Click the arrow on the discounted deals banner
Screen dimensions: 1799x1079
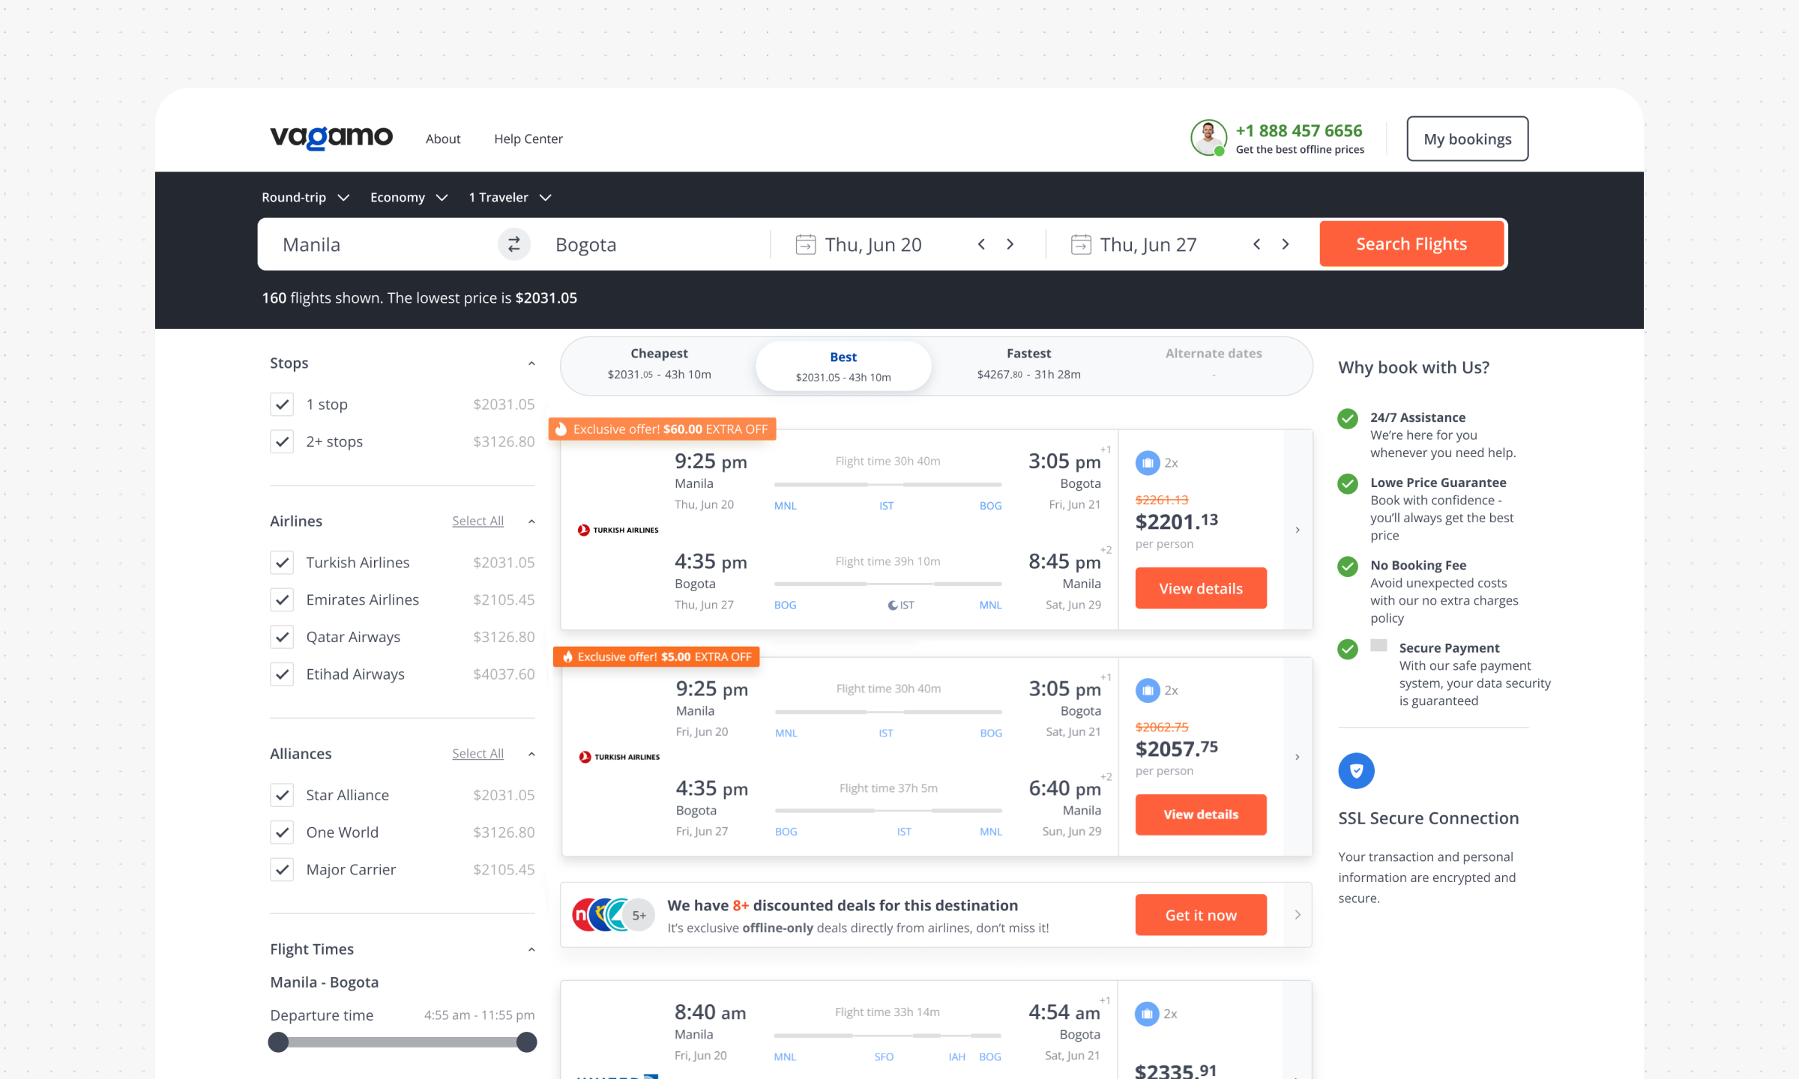(1298, 915)
